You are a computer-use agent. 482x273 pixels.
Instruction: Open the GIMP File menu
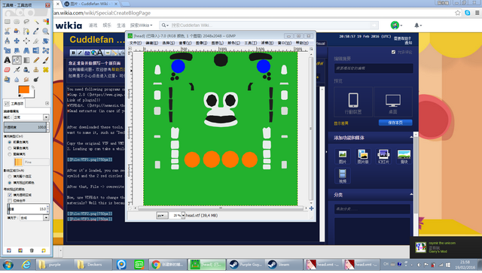click(x=136, y=43)
